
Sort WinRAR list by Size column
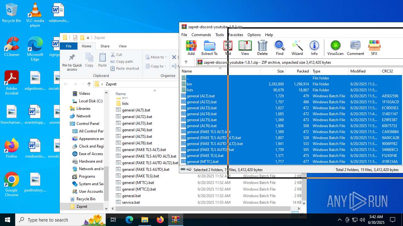[273, 71]
